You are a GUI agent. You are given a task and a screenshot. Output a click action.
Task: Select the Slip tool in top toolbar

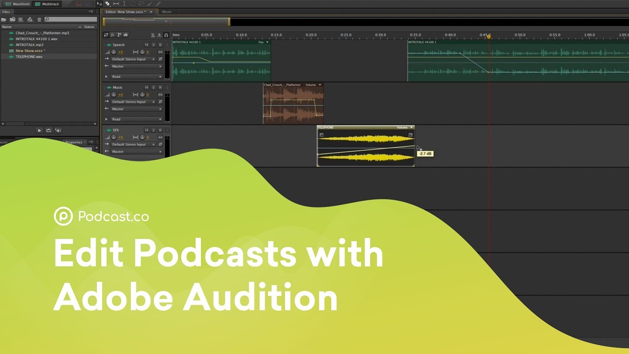click(116, 4)
